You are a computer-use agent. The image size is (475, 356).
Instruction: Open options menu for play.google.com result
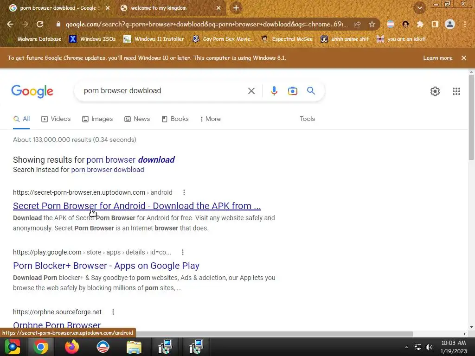(183, 252)
